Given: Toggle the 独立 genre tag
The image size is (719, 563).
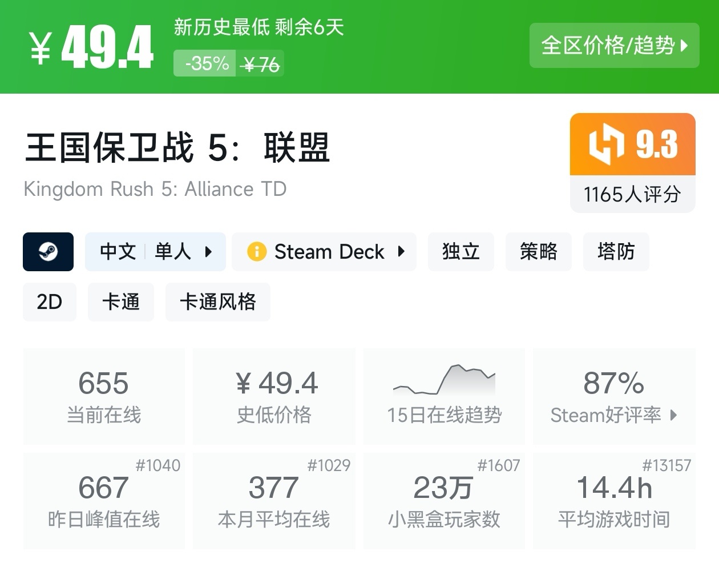Looking at the screenshot, I should click(461, 251).
